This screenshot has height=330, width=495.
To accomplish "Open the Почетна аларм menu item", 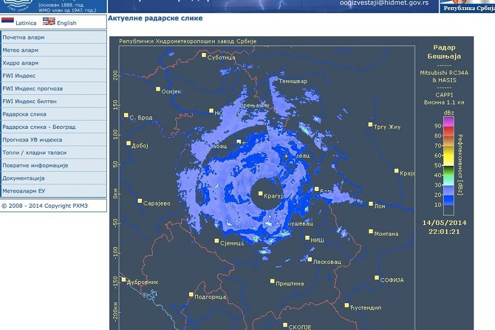I will pos(24,38).
